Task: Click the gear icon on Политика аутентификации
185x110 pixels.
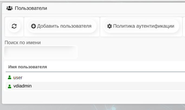Action: pos(109,26)
